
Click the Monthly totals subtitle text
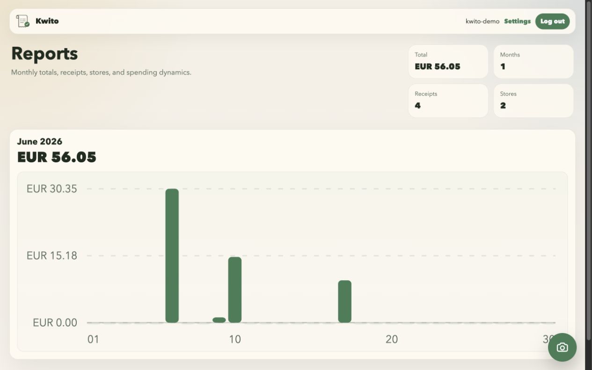101,73
